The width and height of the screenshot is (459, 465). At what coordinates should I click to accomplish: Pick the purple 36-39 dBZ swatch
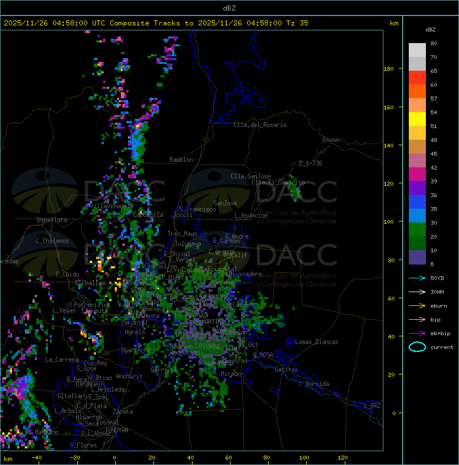(x=417, y=188)
